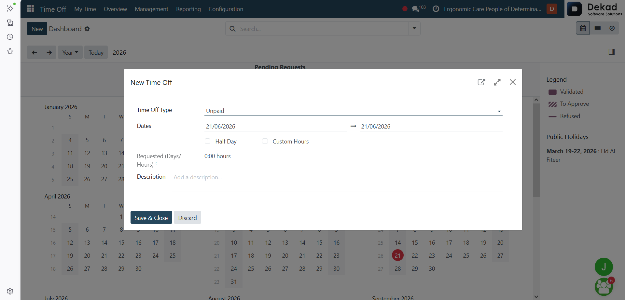The height and width of the screenshot is (300, 625).
Task: Go to previous year with left arrow
Action: [x=34, y=52]
